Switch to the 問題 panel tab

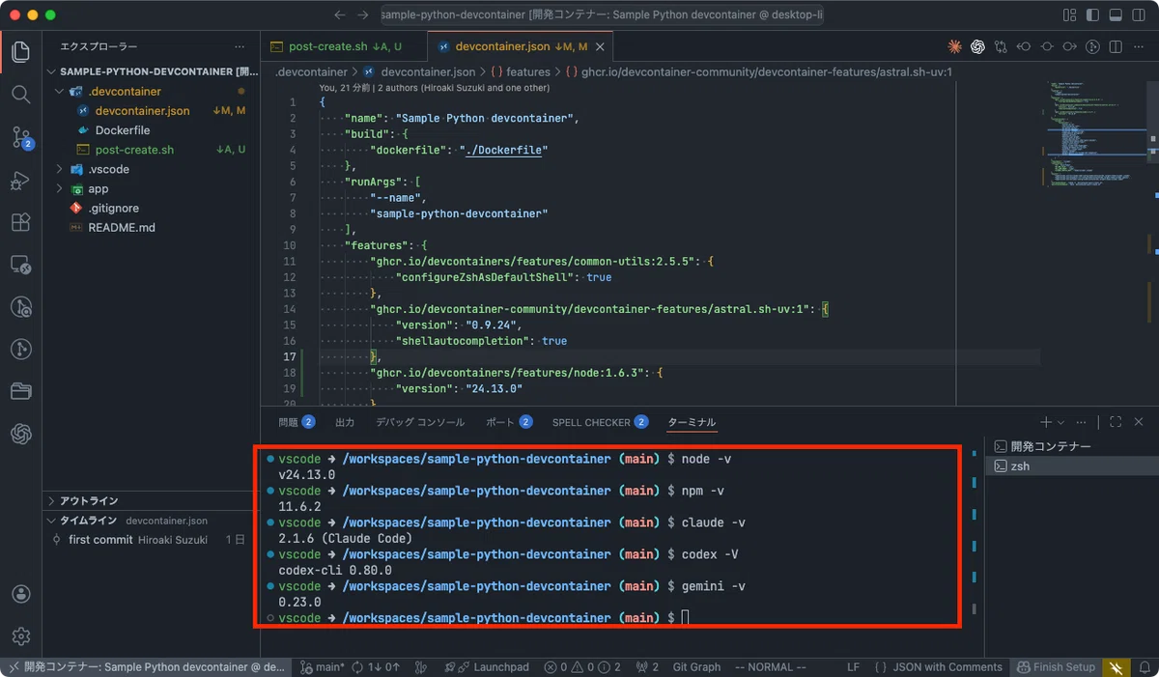[x=297, y=422]
